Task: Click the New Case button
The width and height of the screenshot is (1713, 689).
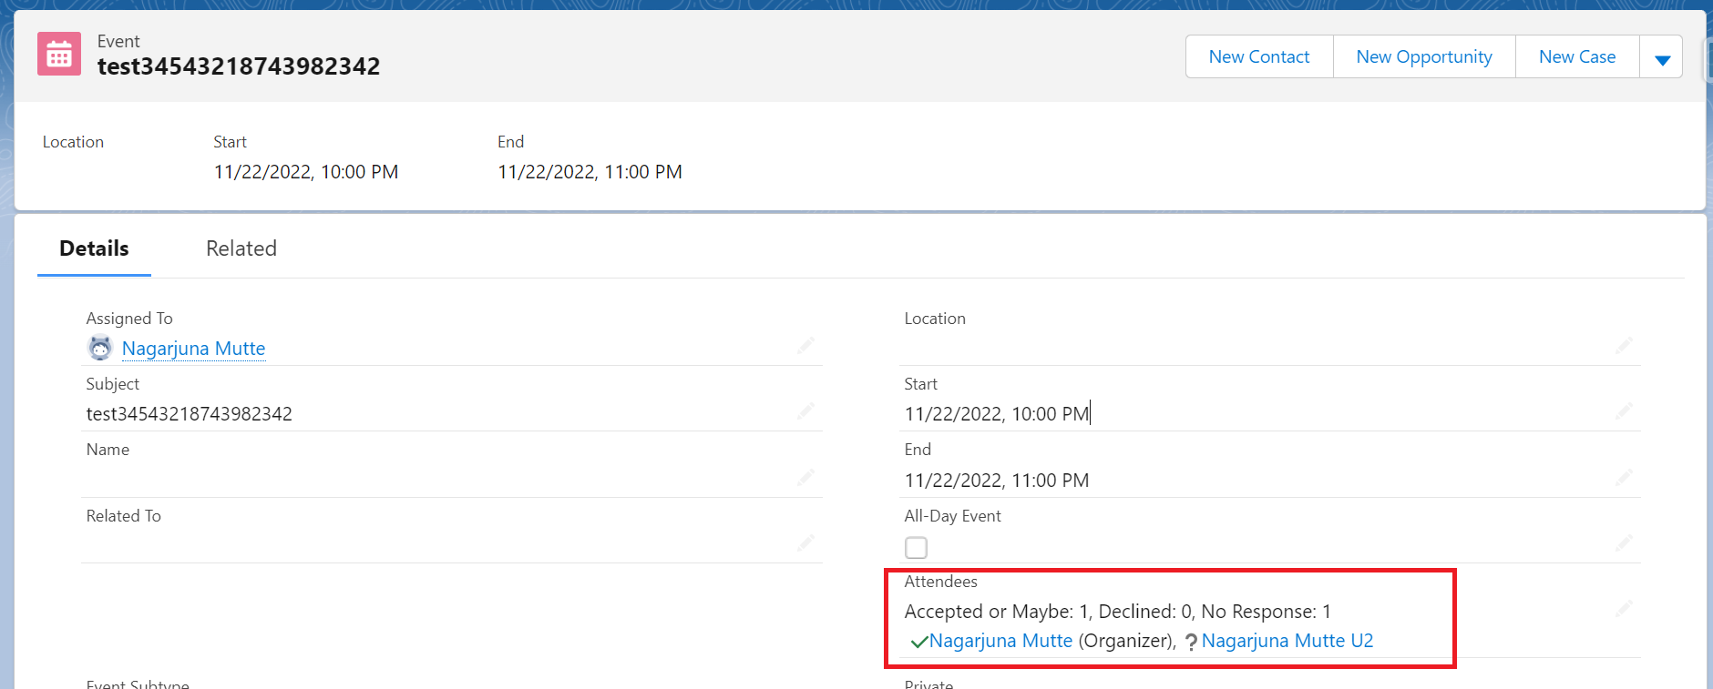Action: point(1576,57)
